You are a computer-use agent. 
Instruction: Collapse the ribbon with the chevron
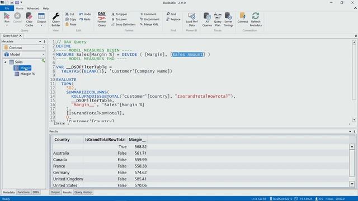[355, 8]
